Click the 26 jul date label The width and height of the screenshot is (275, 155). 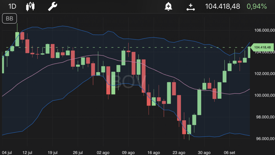click(x=78, y=153)
